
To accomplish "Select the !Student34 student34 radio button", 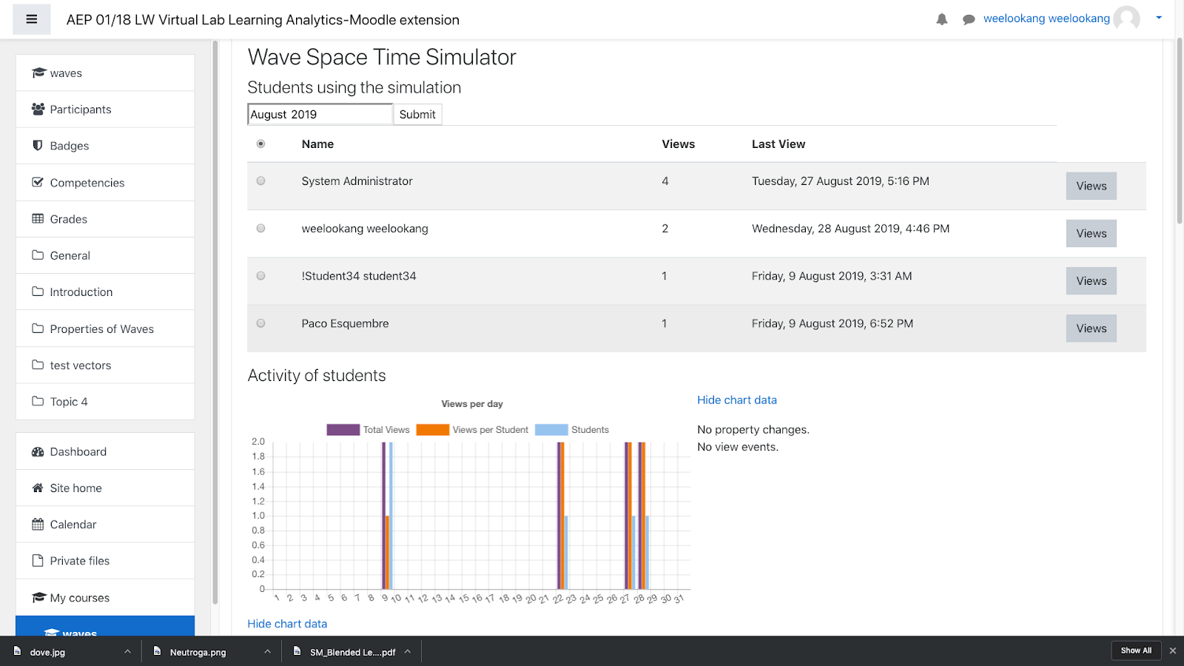I will 260,276.
